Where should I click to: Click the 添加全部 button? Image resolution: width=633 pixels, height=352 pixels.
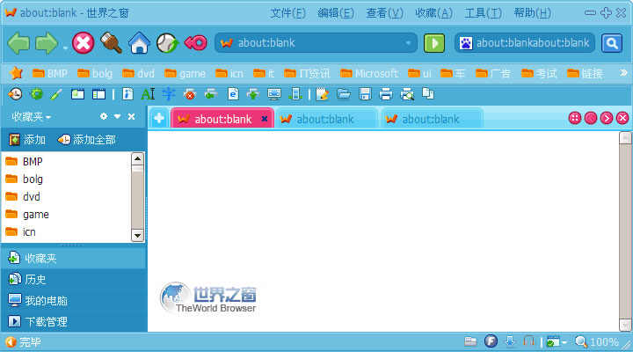click(86, 140)
